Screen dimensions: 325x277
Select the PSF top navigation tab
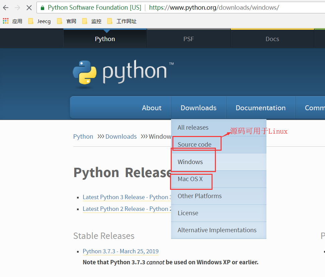pyautogui.click(x=189, y=39)
